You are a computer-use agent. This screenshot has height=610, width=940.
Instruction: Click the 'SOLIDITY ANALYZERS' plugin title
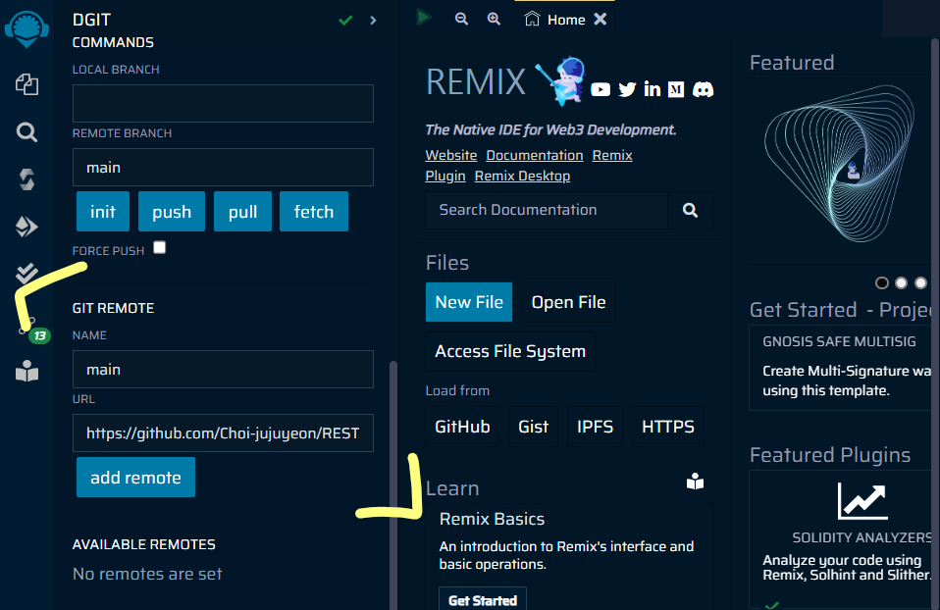[862, 537]
